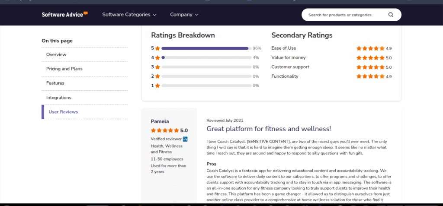Jump to Pricing and Plans section

[x=64, y=69]
